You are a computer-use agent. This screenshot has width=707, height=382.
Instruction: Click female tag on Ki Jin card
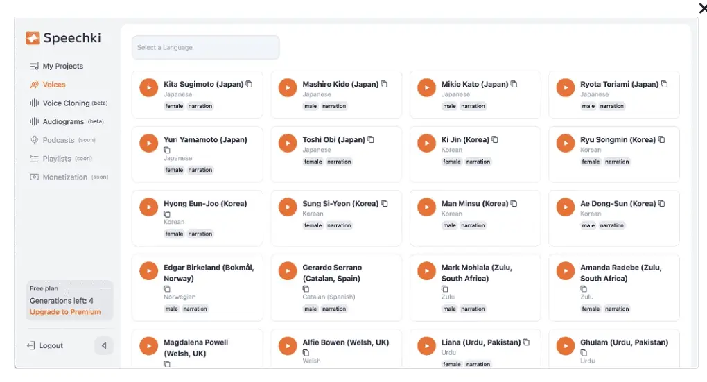[452, 162]
